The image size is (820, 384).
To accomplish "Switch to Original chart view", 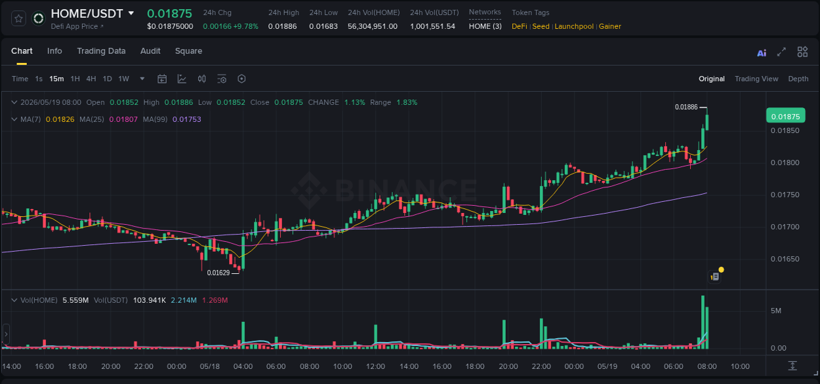I will 712,79.
